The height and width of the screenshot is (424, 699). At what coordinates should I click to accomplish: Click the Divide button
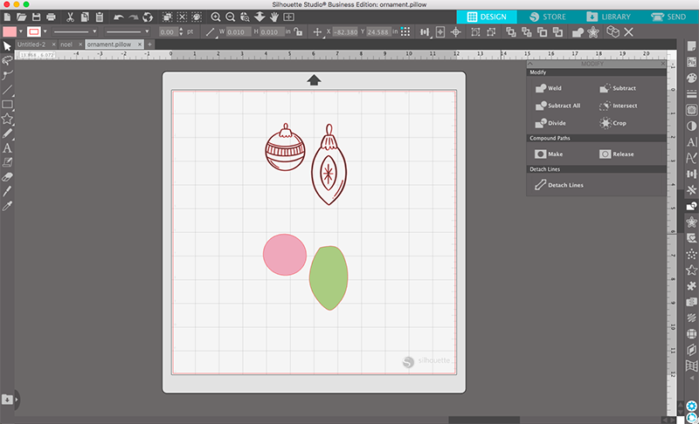(550, 123)
